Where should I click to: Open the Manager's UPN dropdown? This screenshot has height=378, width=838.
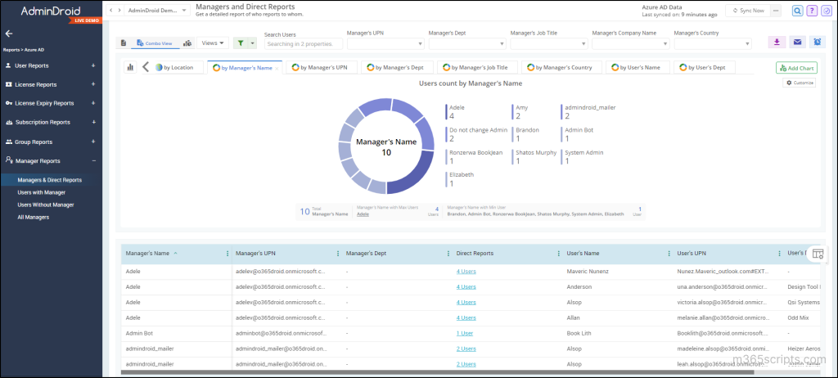[385, 44]
